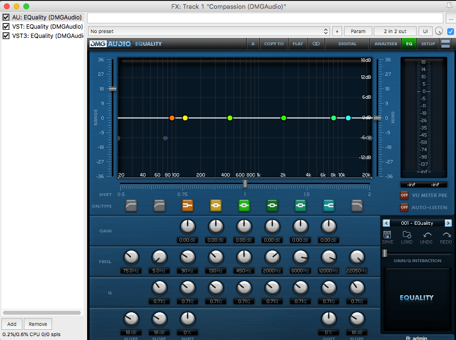Image resolution: width=456 pixels, height=340 pixels.
Task: Enable the high-pass band button above 75.0Hz
Action: 131,206
